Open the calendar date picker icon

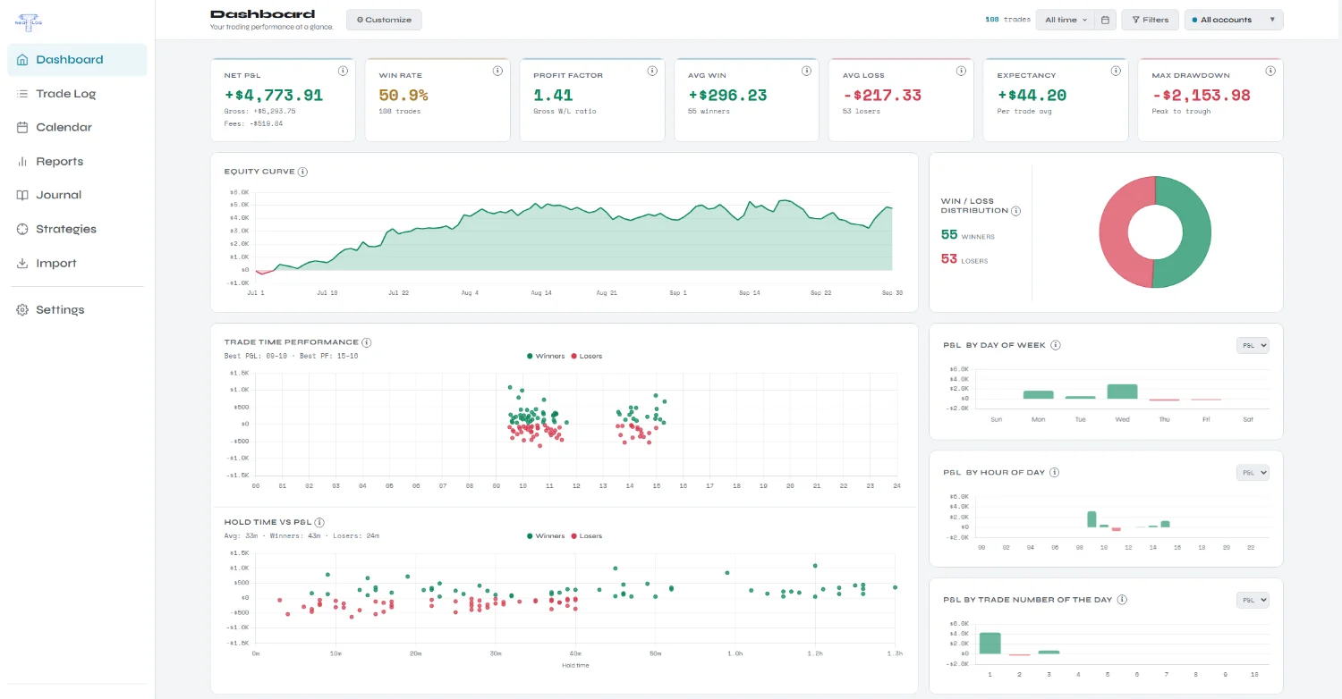[x=1106, y=20]
